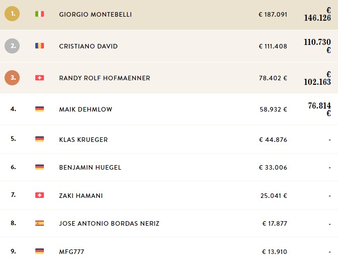Viewport: 338px width, 258px height.
Task: Click the 76.814 € deal amount
Action: pos(319,109)
